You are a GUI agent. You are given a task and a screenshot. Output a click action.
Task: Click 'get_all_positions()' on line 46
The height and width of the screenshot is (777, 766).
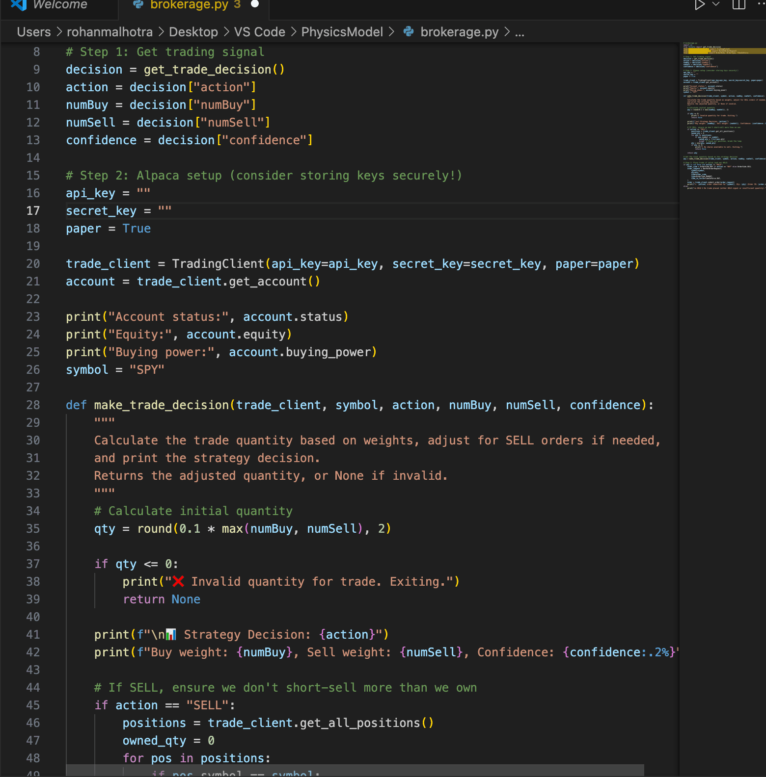367,723
